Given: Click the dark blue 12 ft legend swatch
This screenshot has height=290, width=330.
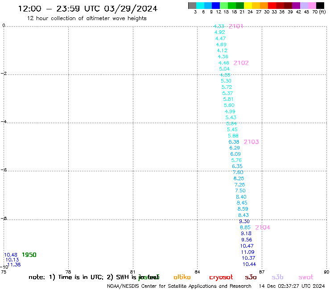Looking at the screenshot, I should (x=216, y=5).
